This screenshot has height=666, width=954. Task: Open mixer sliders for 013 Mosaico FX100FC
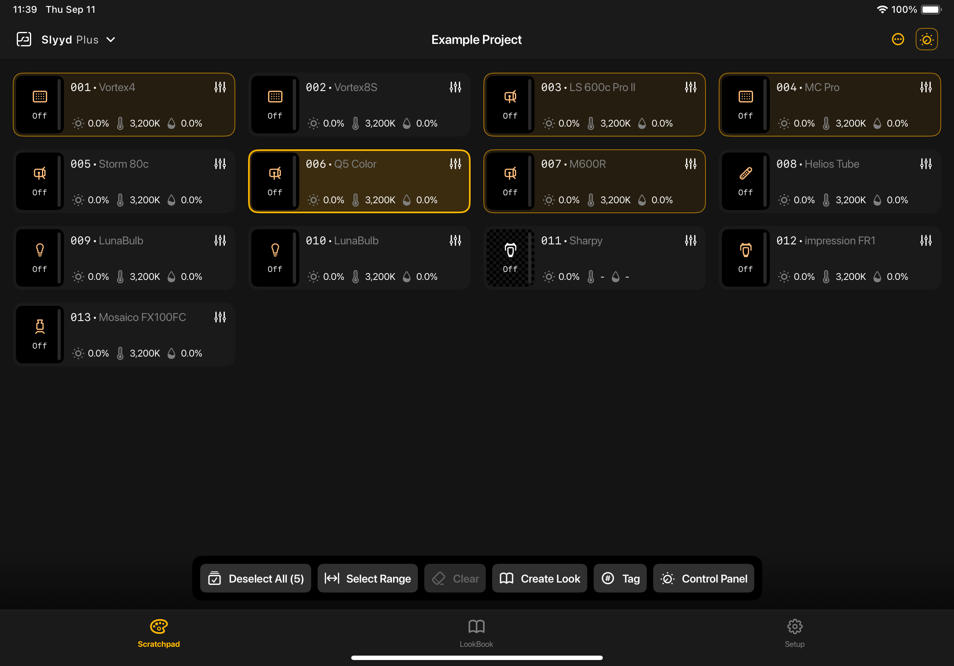click(x=220, y=317)
